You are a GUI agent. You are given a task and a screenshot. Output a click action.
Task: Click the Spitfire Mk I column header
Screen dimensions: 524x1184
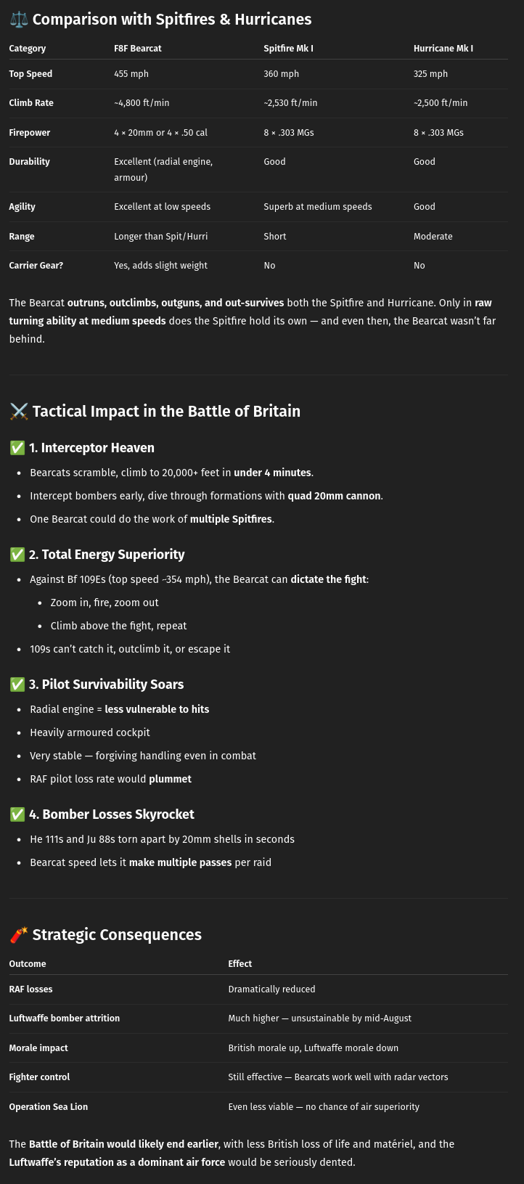(289, 49)
